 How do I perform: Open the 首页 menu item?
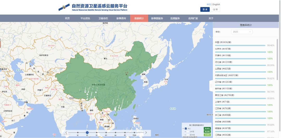click(x=67, y=18)
